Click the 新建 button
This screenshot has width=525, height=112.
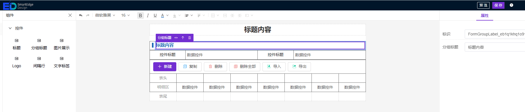[x=165, y=67]
